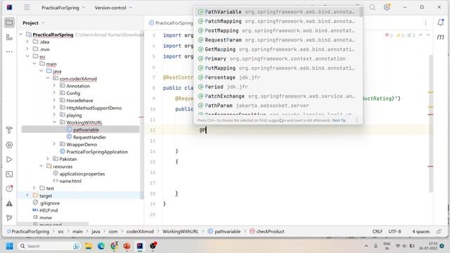Open name.html file in tree
This screenshot has height=253, width=450.
point(67,181)
